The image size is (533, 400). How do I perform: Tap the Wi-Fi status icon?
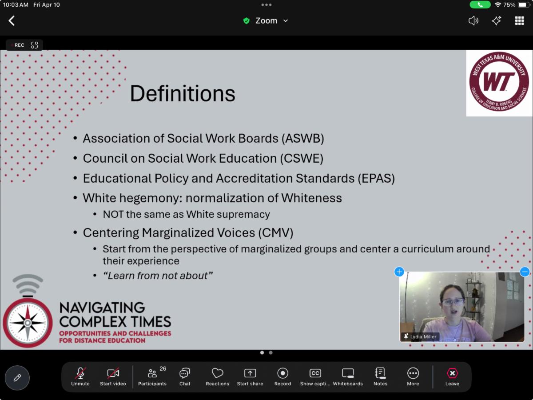pyautogui.click(x=498, y=5)
